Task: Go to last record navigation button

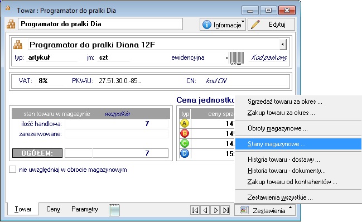Action: click(225, 210)
